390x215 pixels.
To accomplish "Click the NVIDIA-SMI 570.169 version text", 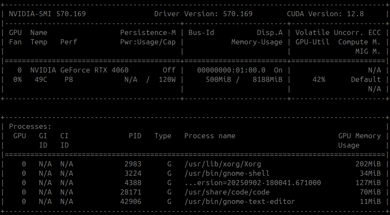I will (47, 14).
